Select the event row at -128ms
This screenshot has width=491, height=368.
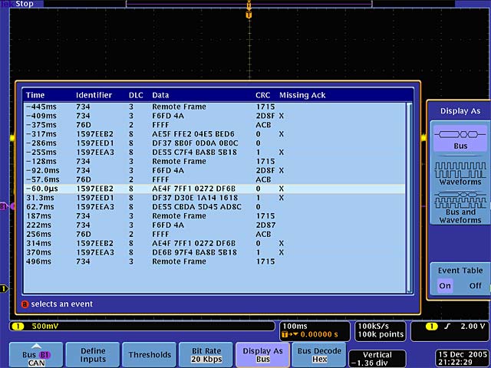(215, 161)
